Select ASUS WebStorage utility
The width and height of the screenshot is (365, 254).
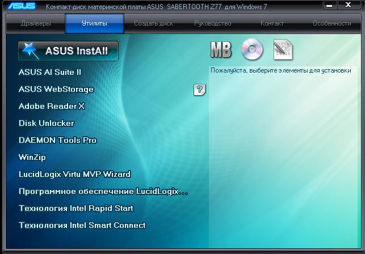pos(56,90)
